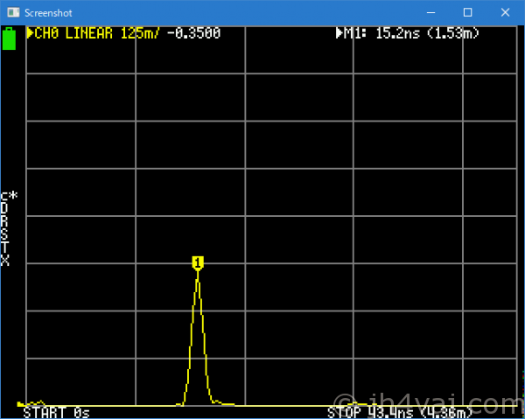Click the -0.3500 trace value readout
The image size is (525, 419).
coord(192,33)
